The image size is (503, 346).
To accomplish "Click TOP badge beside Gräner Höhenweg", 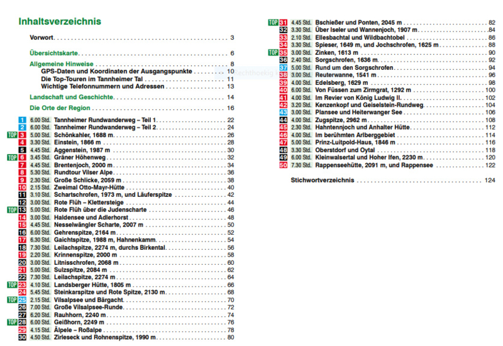I will 12,157.
